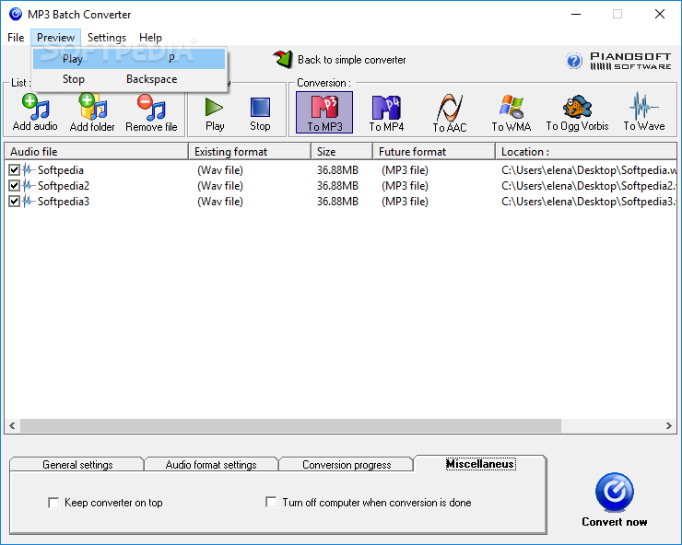Image resolution: width=682 pixels, height=545 pixels.
Task: Click the Location column header
Action: [586, 152]
